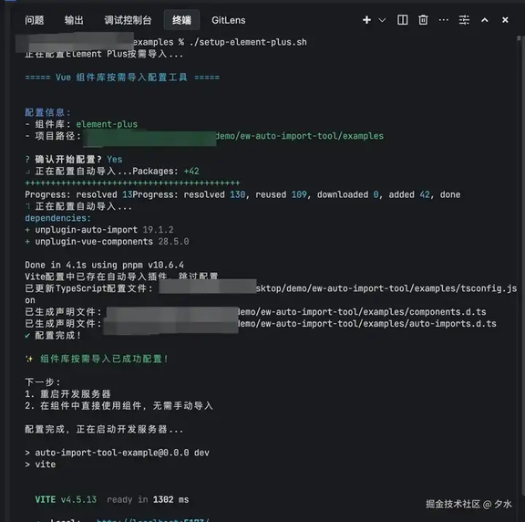
Task: Expand the terminal launch profile dropdown chevron
Action: (x=382, y=20)
